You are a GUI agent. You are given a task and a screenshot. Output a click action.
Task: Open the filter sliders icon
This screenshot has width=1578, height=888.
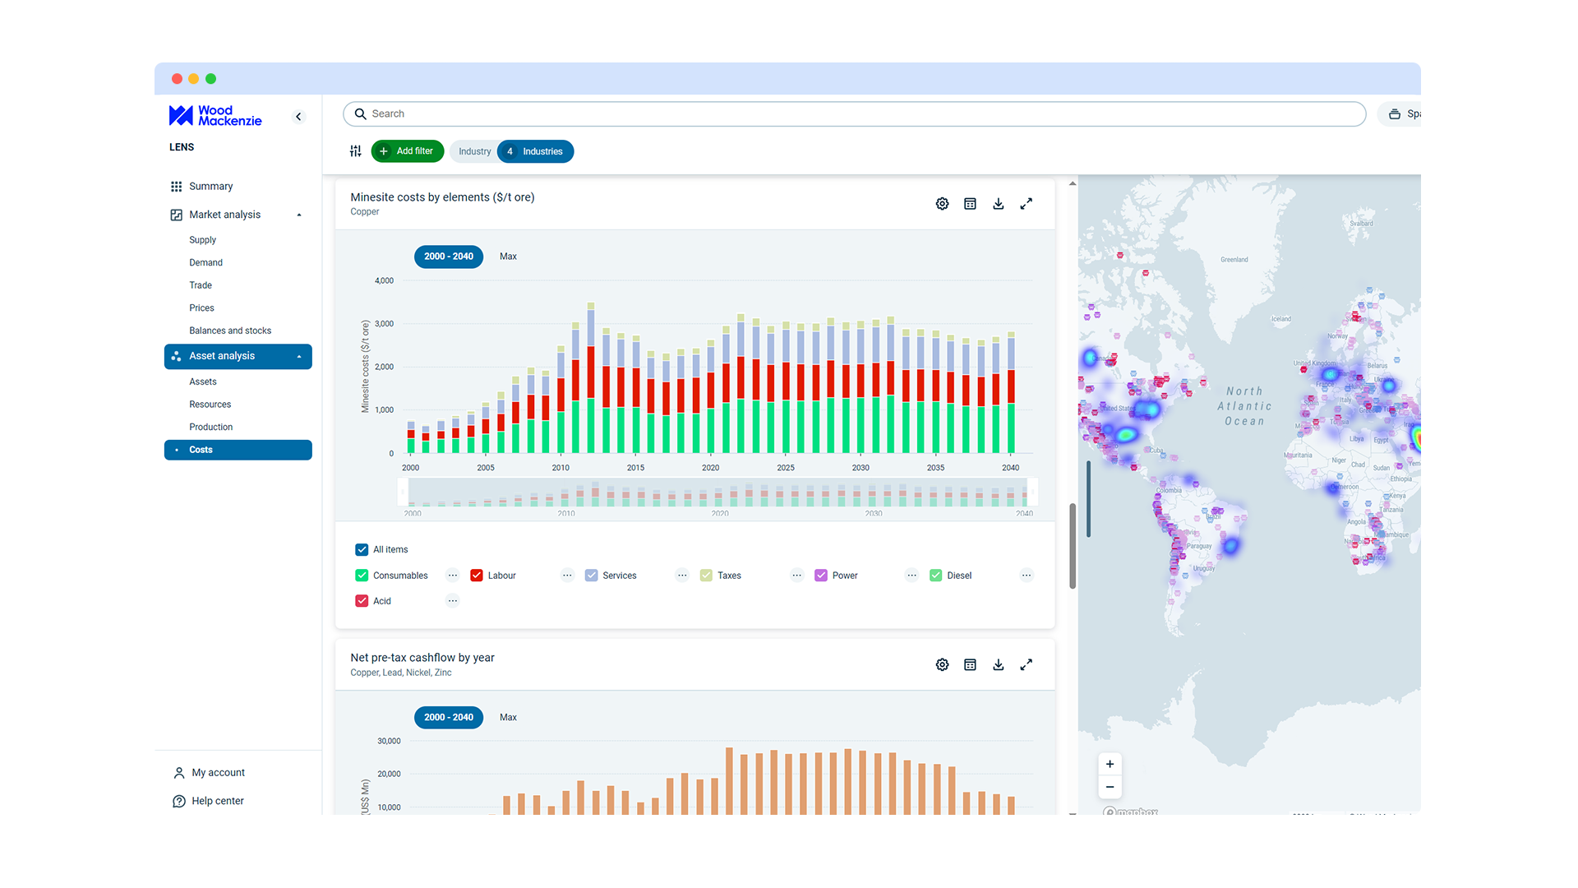pos(355,151)
